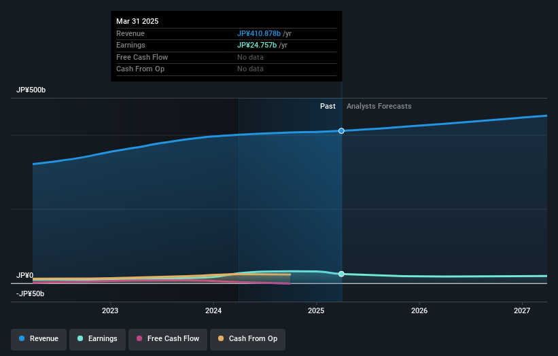Toggle the Earnings legend button
This screenshot has height=356, width=558.
(97, 339)
